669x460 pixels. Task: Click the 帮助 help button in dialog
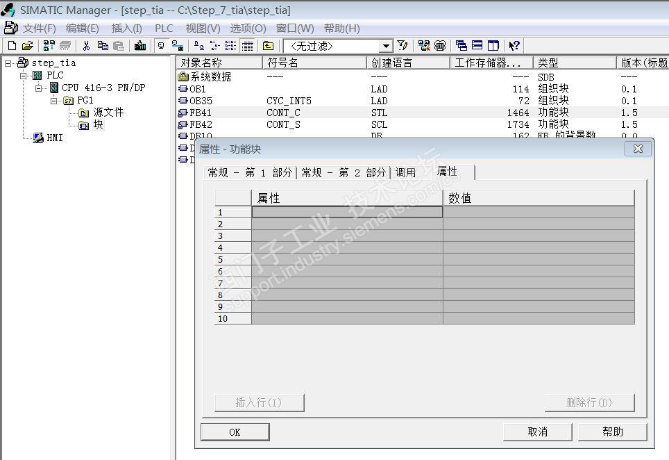(613, 432)
